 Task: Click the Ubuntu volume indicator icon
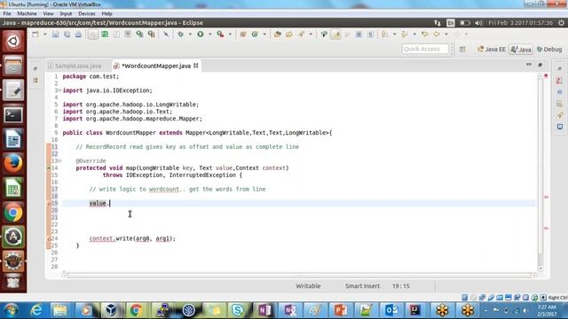tap(478, 23)
